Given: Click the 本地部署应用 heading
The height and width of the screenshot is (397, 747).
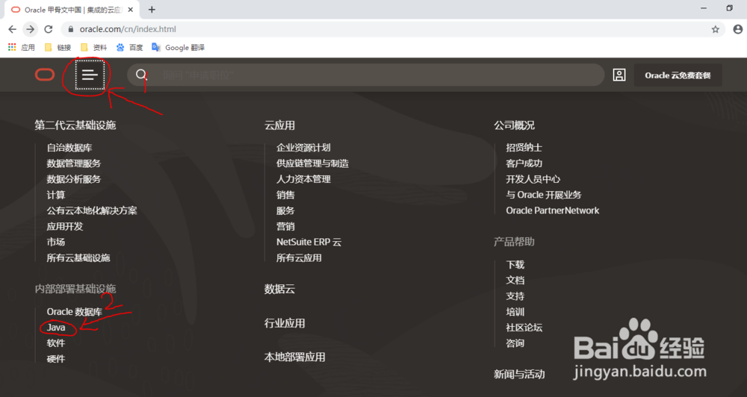Looking at the screenshot, I should click(294, 357).
